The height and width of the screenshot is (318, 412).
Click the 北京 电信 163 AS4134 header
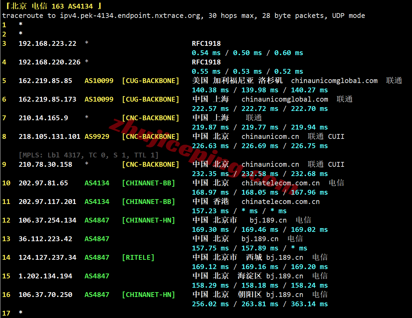click(54, 6)
